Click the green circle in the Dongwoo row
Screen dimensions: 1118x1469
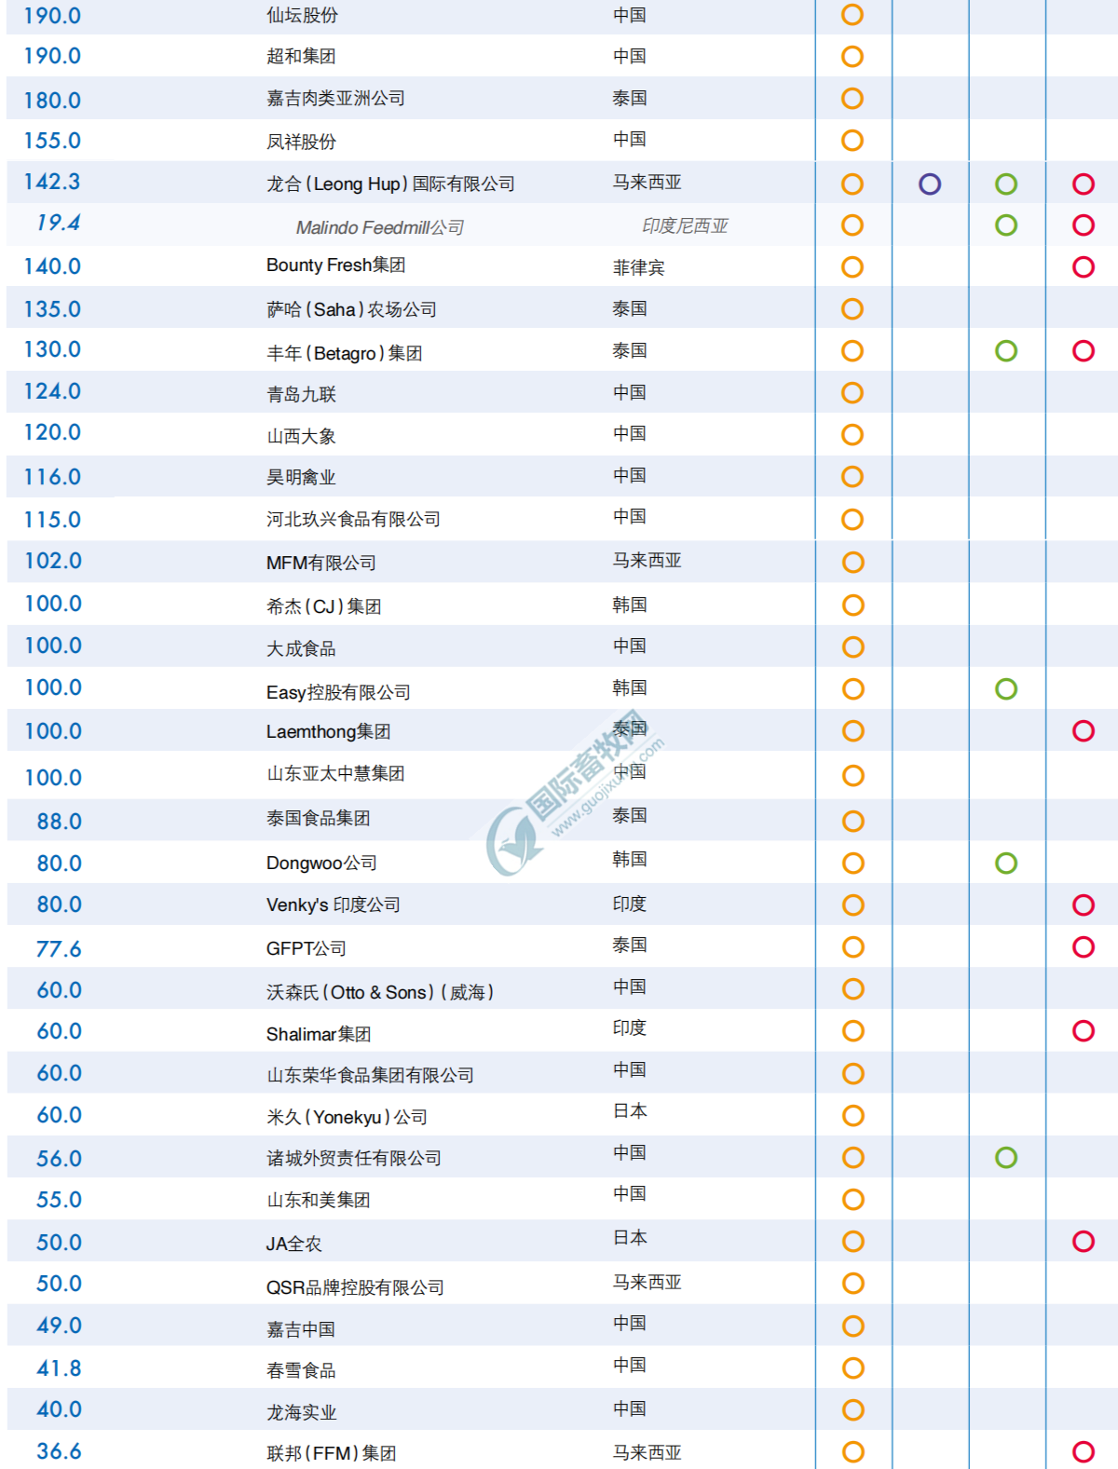click(1005, 864)
